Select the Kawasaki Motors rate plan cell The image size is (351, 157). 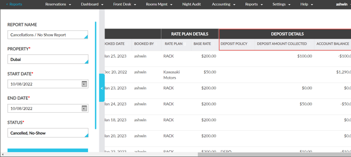[x=172, y=75]
